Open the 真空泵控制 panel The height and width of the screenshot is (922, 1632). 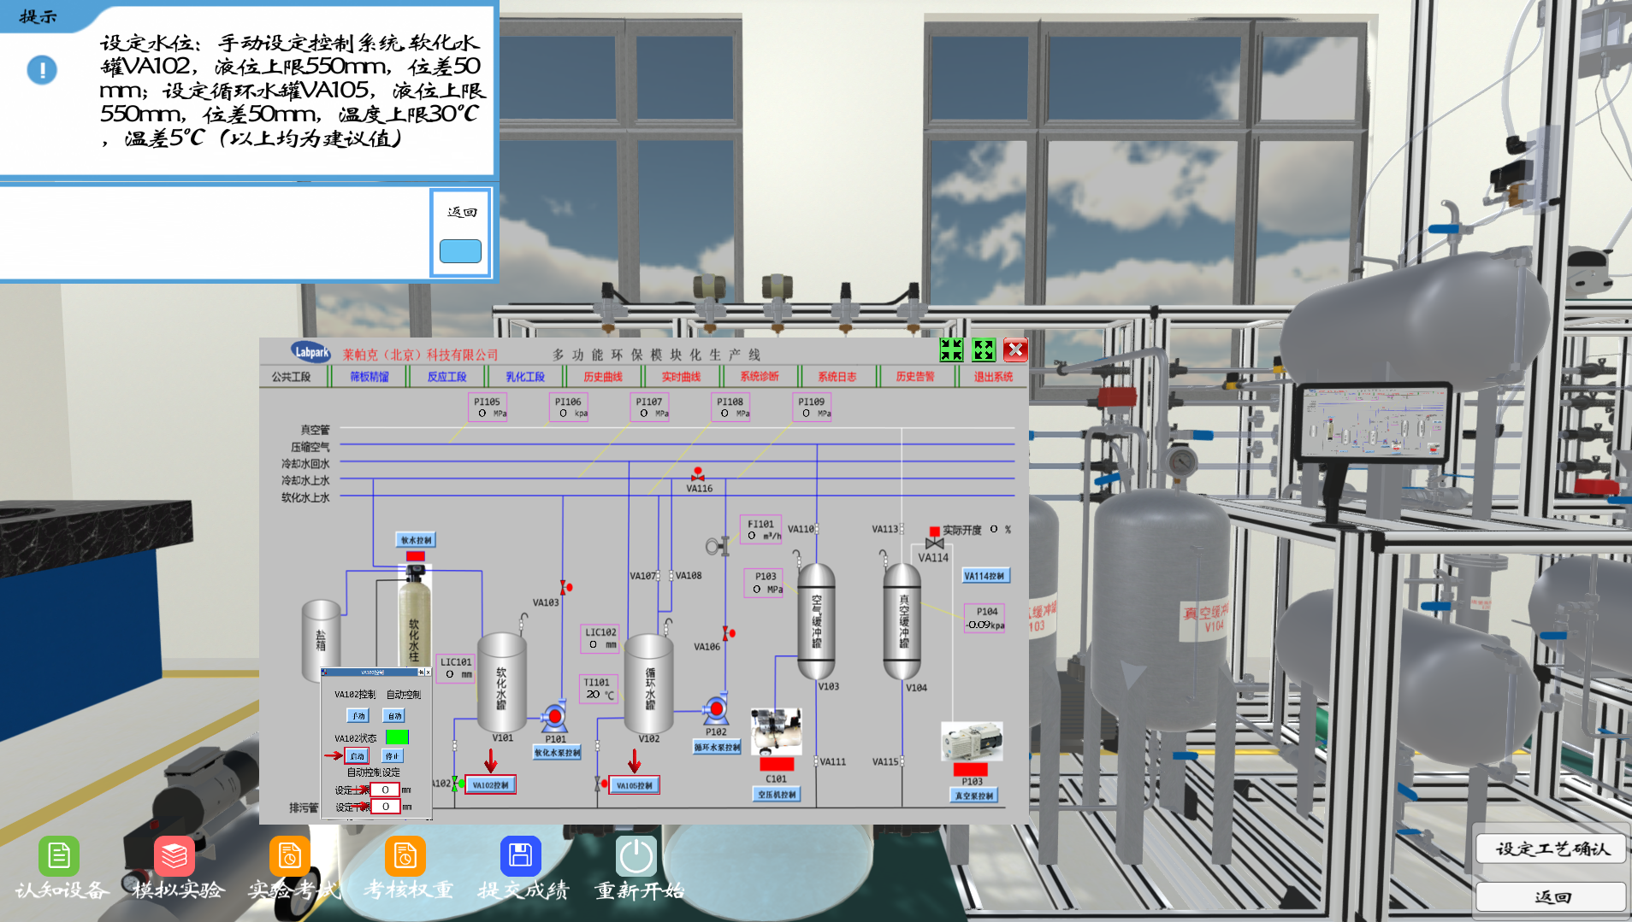[x=973, y=796]
